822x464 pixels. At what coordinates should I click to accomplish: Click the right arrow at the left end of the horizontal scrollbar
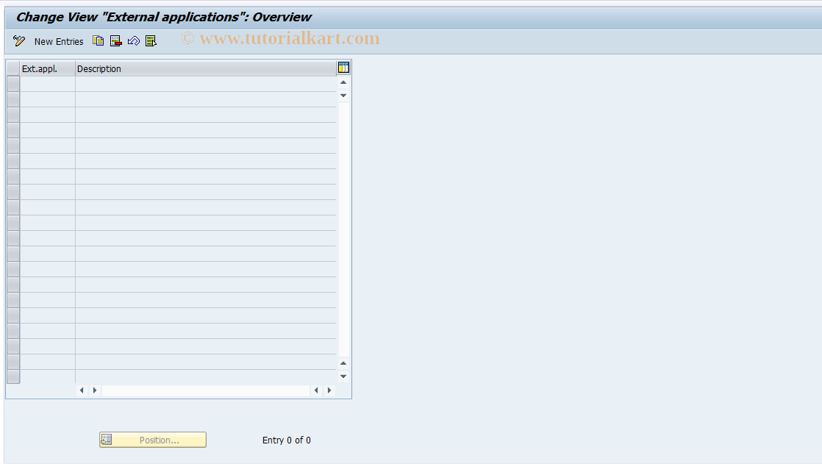pos(95,390)
